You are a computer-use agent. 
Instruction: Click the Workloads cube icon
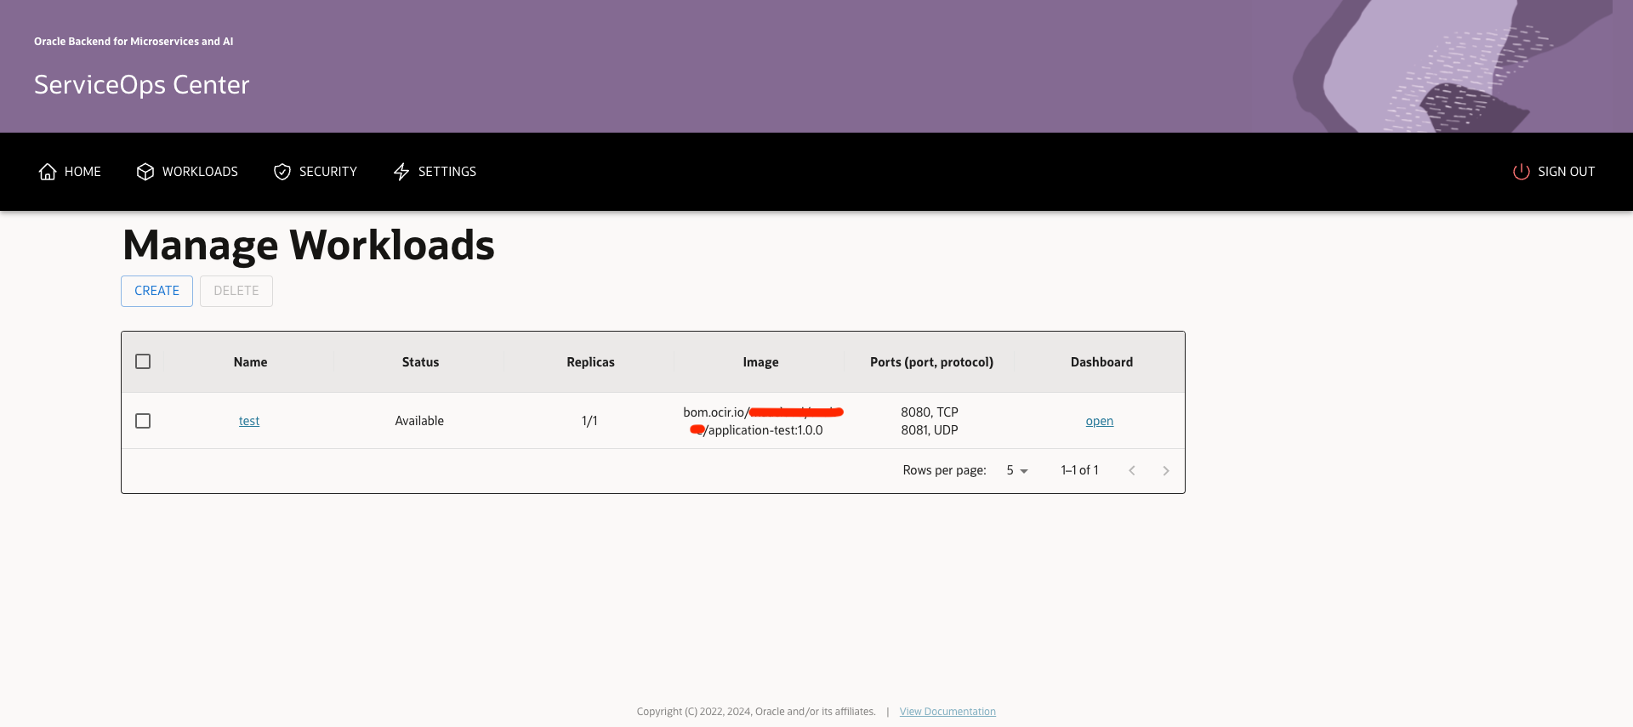[x=145, y=172]
